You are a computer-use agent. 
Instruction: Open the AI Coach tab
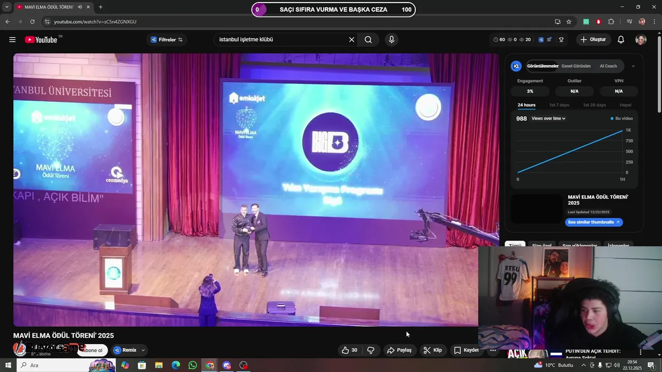tap(608, 66)
